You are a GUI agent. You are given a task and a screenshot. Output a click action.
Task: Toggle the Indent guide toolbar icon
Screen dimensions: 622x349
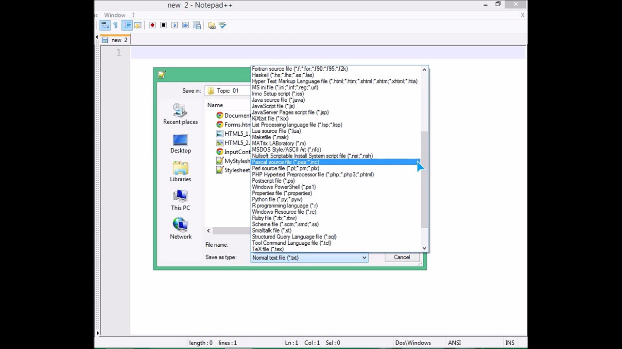click(x=127, y=25)
